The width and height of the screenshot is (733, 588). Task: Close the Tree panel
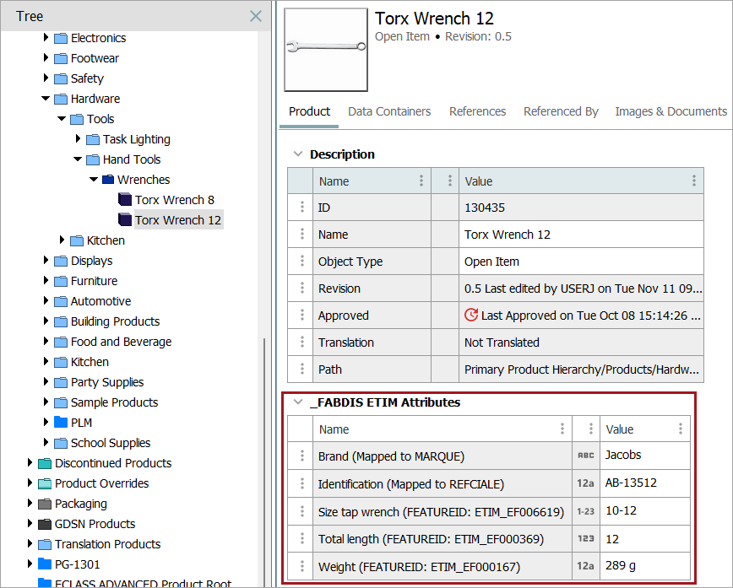tap(256, 16)
